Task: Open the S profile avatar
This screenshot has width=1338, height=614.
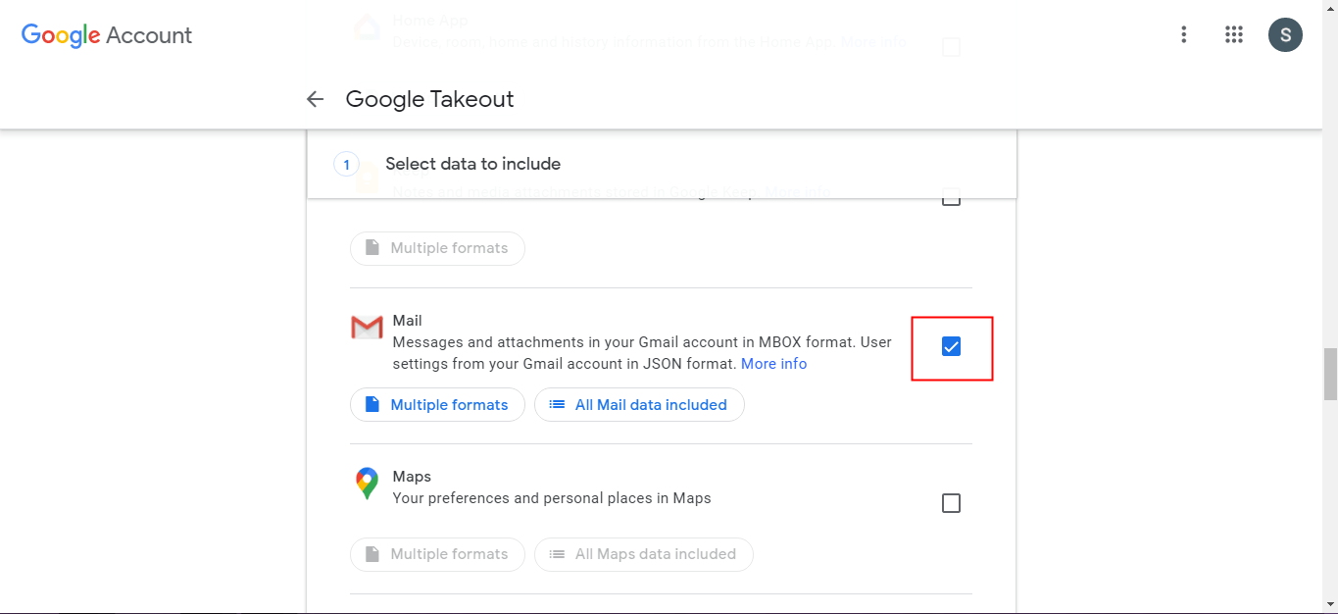Action: coord(1285,35)
